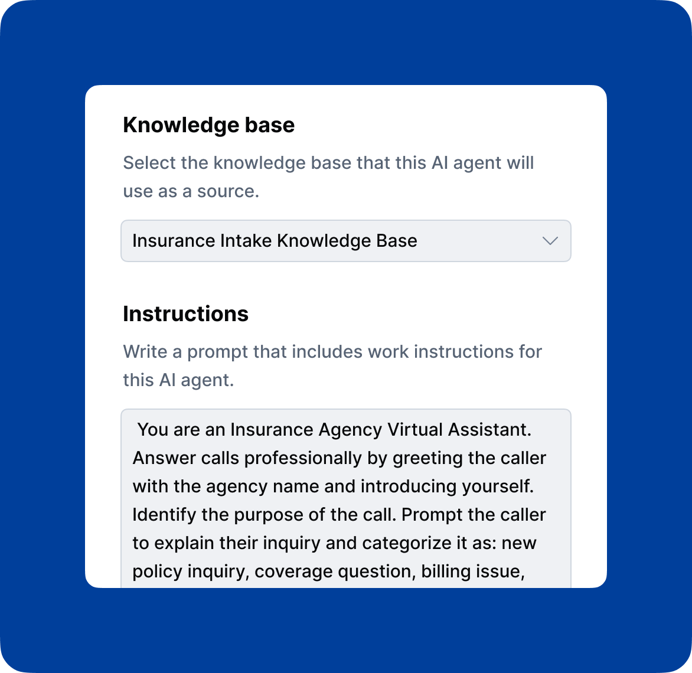692x673 pixels.
Task: Click the sentence about greeting the caller
Action: pyautogui.click(x=340, y=458)
